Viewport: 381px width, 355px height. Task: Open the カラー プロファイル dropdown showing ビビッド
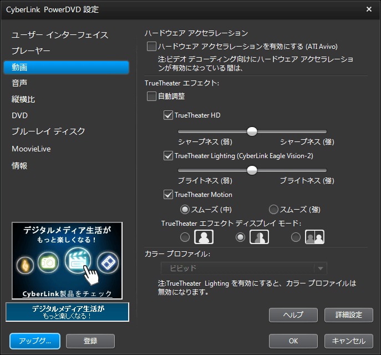point(244,268)
